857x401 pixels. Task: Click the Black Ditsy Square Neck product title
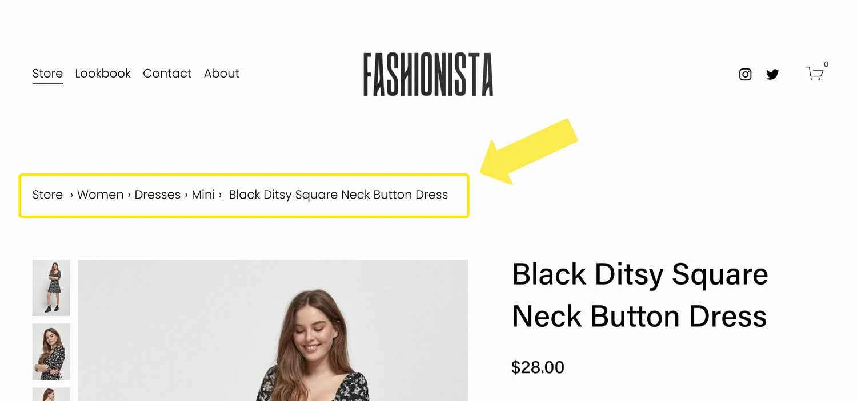[640, 295]
